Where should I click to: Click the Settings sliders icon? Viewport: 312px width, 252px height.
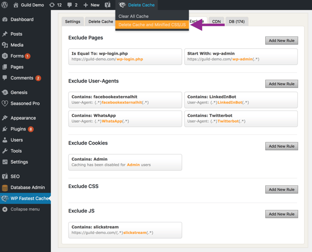coord(5,162)
